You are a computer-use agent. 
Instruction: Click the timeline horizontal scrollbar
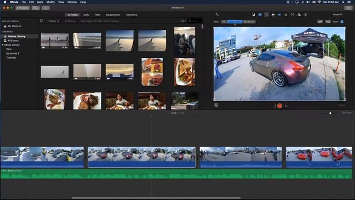[x=156, y=198]
